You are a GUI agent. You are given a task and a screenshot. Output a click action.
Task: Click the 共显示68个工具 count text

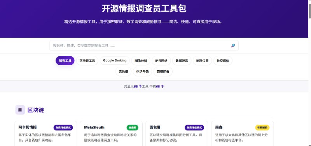point(144,86)
